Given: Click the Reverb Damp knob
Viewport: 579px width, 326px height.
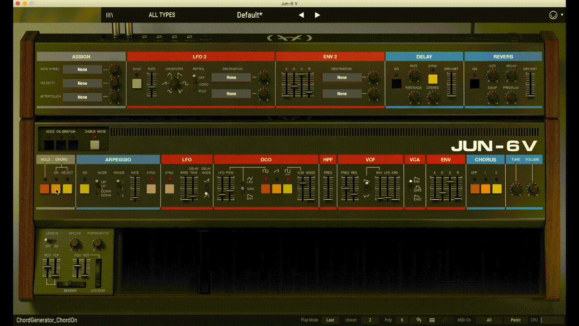Looking at the screenshot, I should (x=492, y=96).
